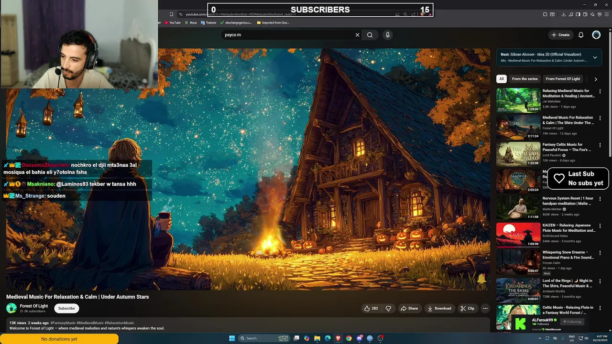
Task: Clear the YouTube search box text
Action: (357, 35)
